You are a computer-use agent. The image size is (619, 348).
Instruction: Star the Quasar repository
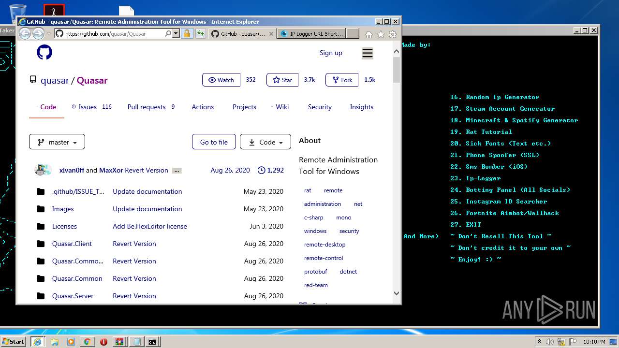click(282, 80)
